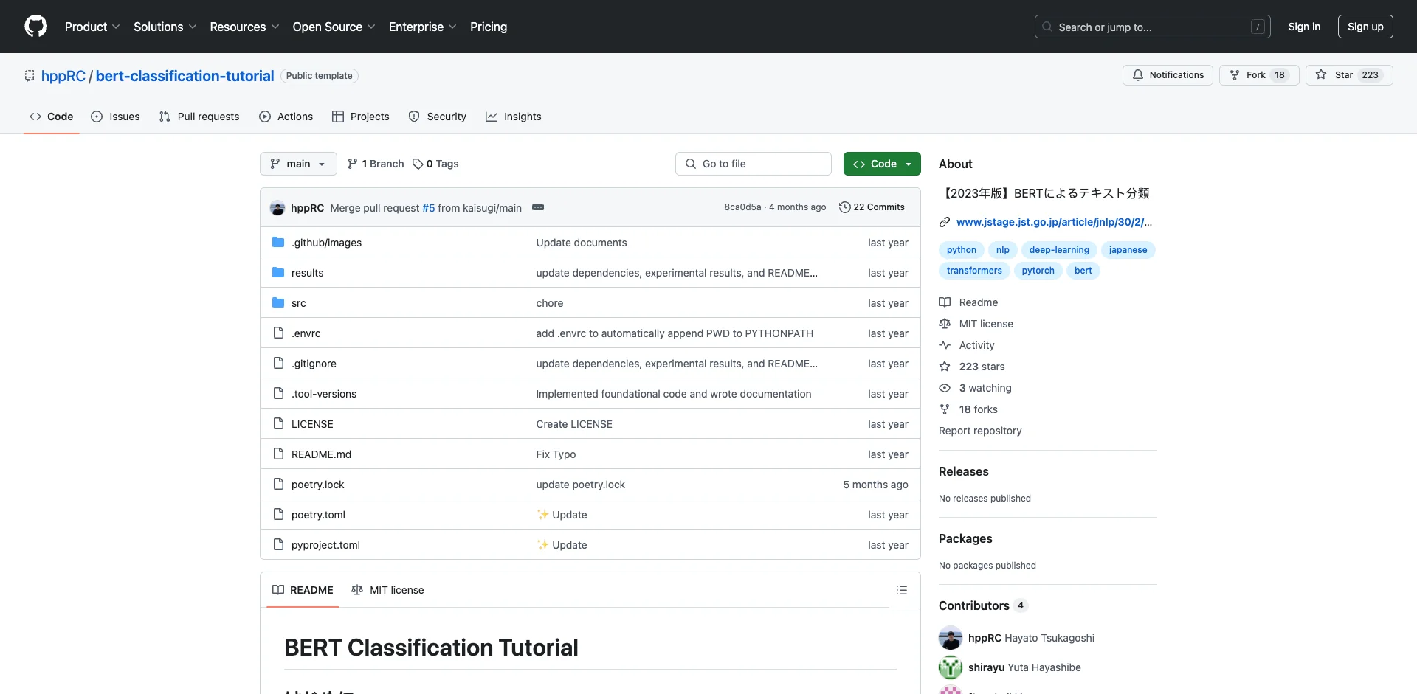The width and height of the screenshot is (1417, 694).
Task: Open the Actions tab
Action: 286,117
